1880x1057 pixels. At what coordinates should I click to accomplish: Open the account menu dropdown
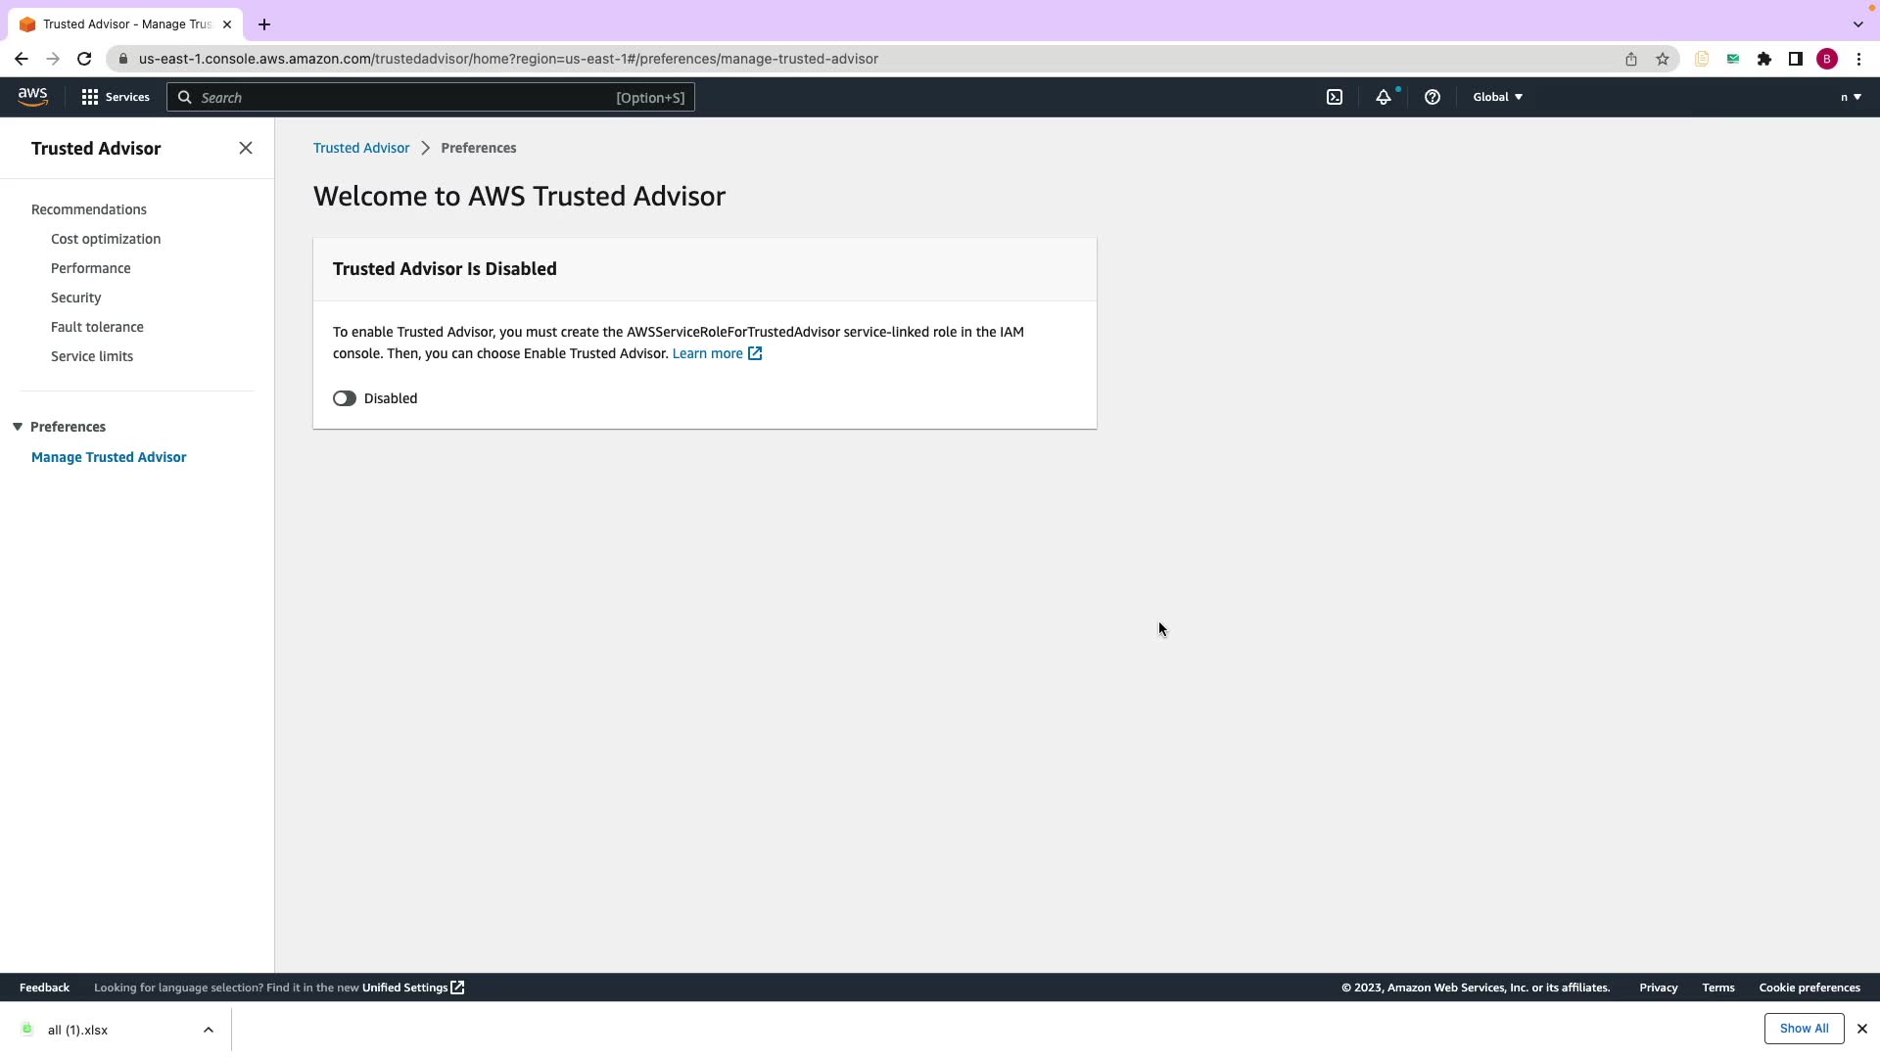pos(1850,97)
